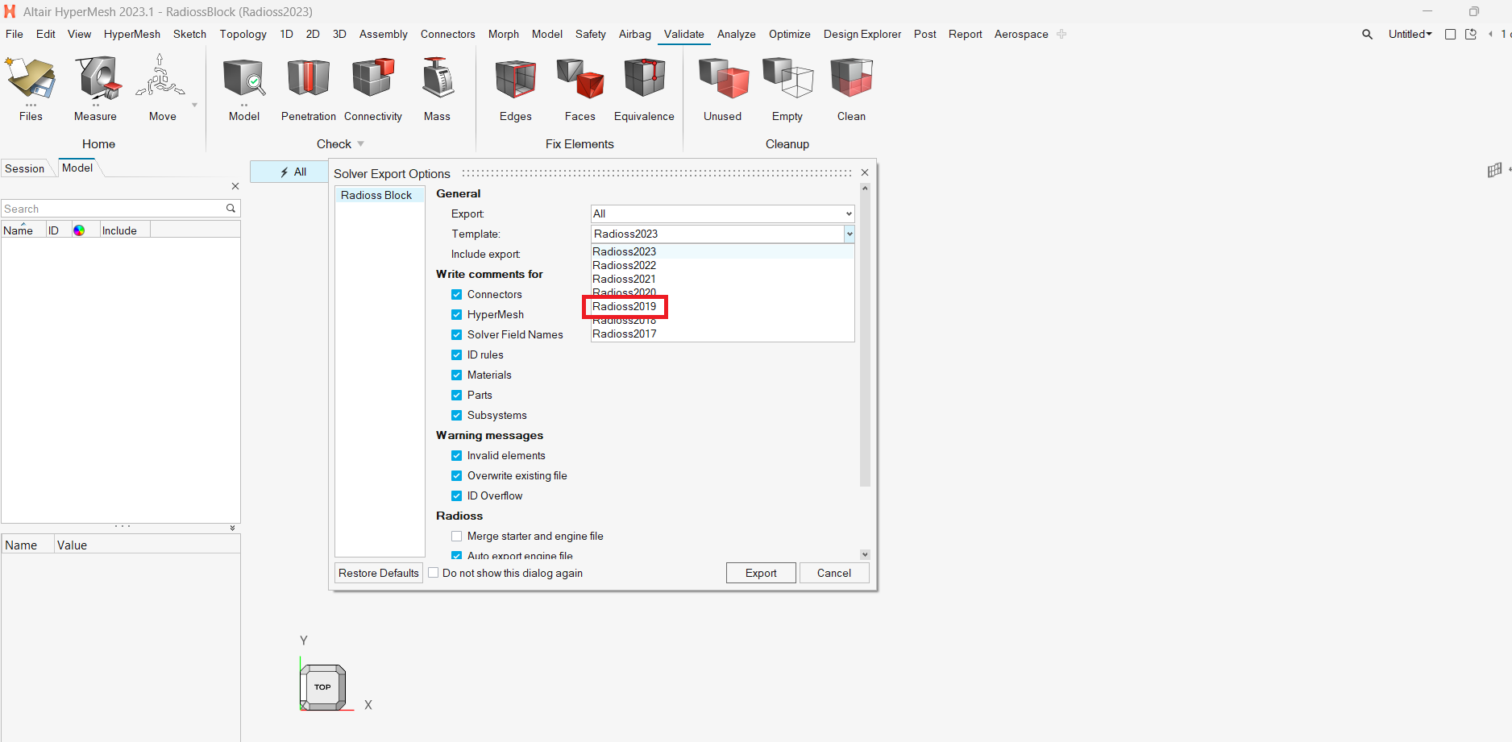
Task: Close the Solver Export Options dialog
Action: 865,173
